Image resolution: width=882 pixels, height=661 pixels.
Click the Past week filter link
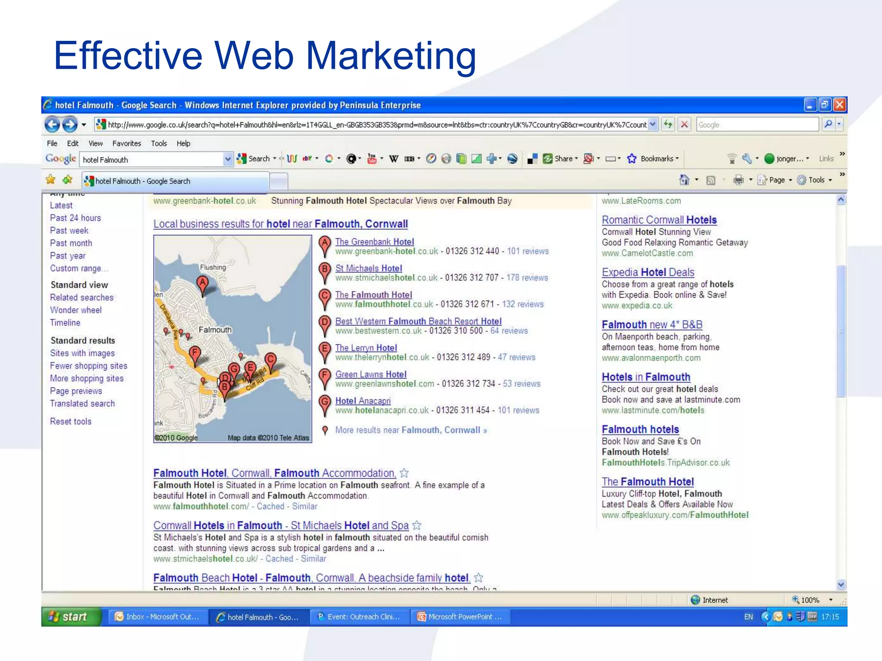(69, 231)
